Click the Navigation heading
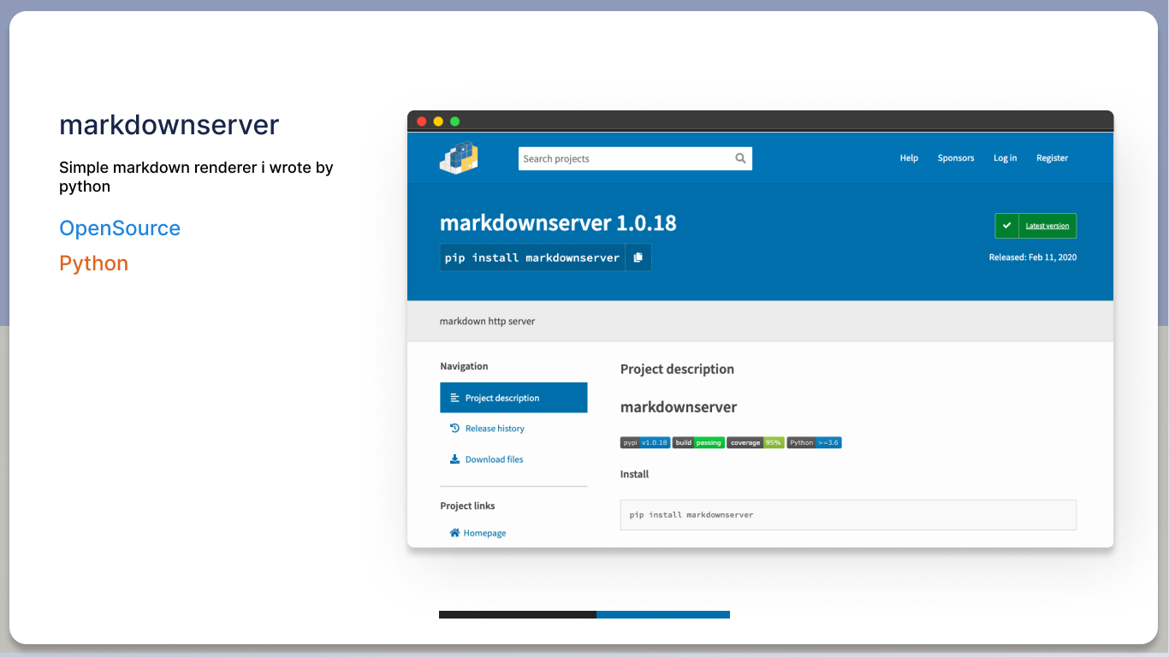Screen dimensions: 1169x657 click(464, 366)
